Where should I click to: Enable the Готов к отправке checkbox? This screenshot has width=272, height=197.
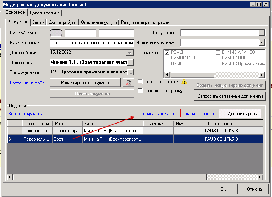[x=140, y=82]
